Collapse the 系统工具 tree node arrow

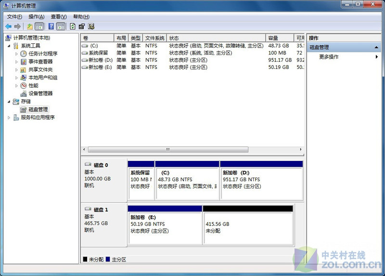tap(9, 46)
